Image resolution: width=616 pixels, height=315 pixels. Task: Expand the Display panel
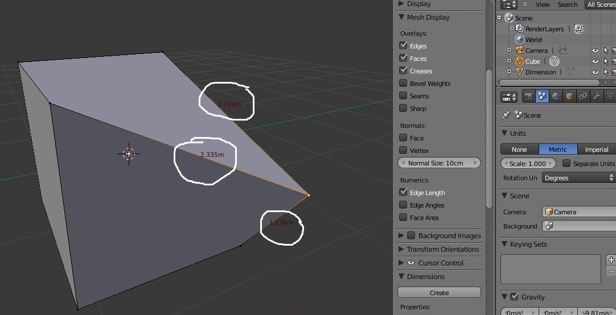(x=401, y=3)
